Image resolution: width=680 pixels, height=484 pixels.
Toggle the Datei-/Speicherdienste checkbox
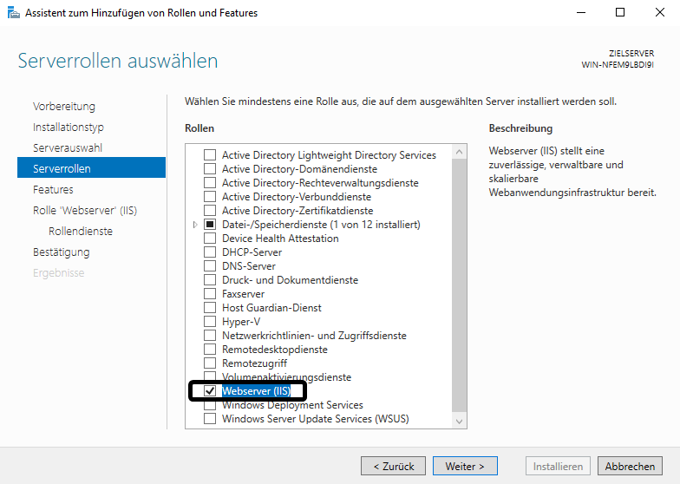pos(210,224)
